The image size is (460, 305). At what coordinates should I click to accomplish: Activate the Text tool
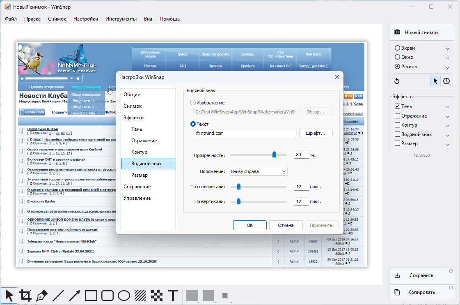173,296
